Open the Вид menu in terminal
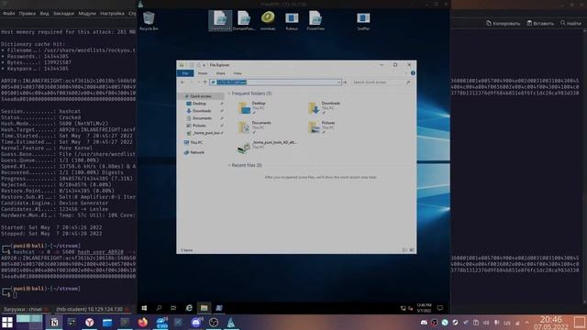Image resolution: width=587 pixels, height=330 pixels. [44, 14]
